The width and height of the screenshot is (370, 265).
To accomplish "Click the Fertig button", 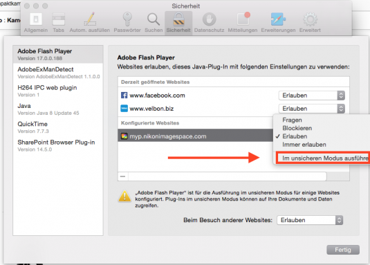I will click(x=343, y=250).
